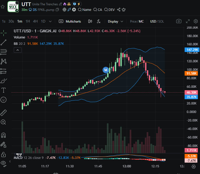Viewport: 200px width, 174px height.
Task: Click the UTT token logo thumbnail
Action: tap(13, 7)
